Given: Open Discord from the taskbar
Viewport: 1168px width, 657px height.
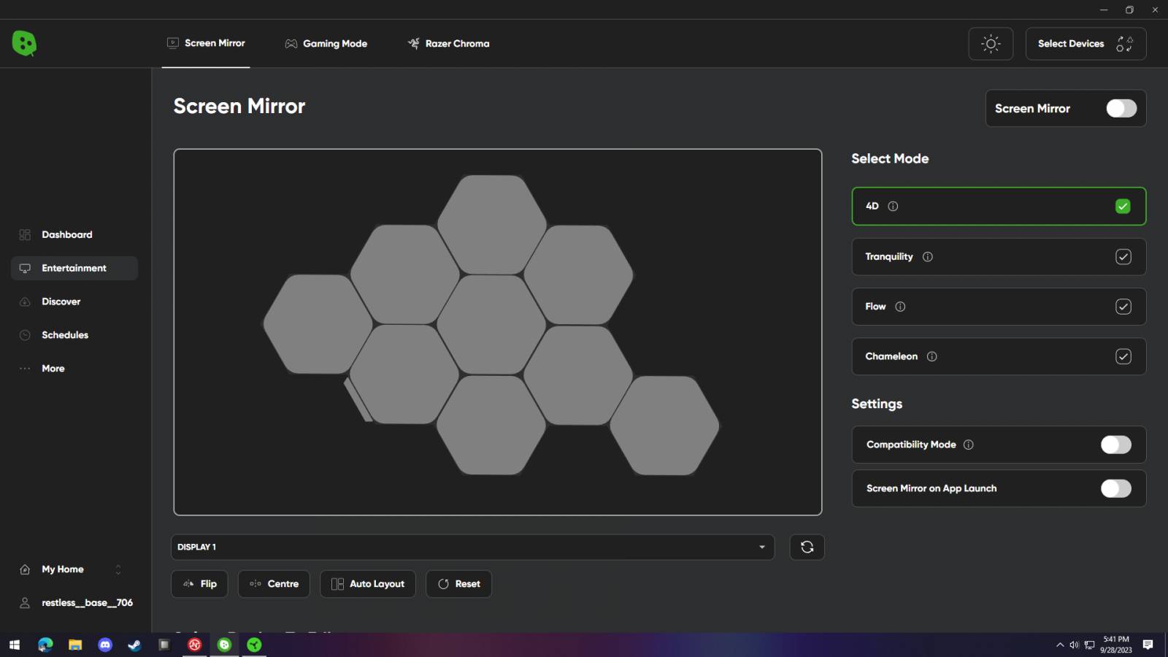Looking at the screenshot, I should click(x=105, y=645).
